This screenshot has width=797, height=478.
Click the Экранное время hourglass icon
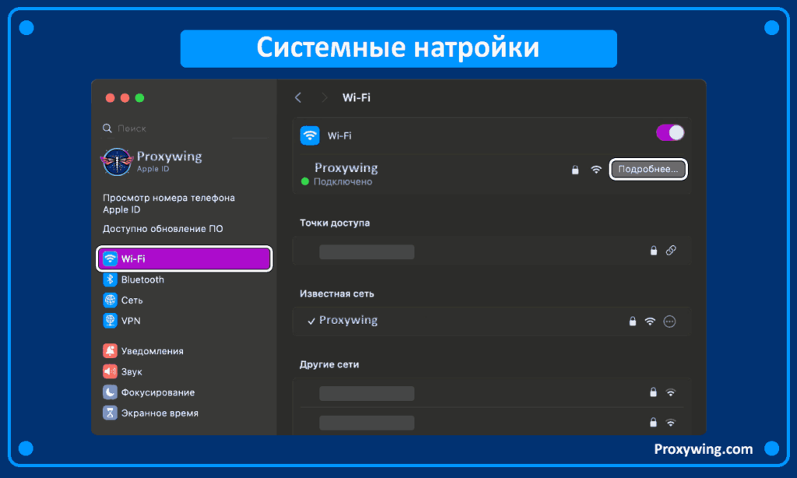click(110, 413)
